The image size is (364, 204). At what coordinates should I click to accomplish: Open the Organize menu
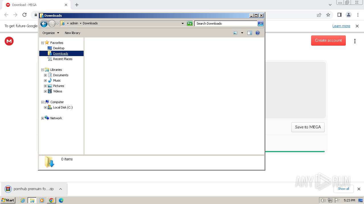[51, 33]
